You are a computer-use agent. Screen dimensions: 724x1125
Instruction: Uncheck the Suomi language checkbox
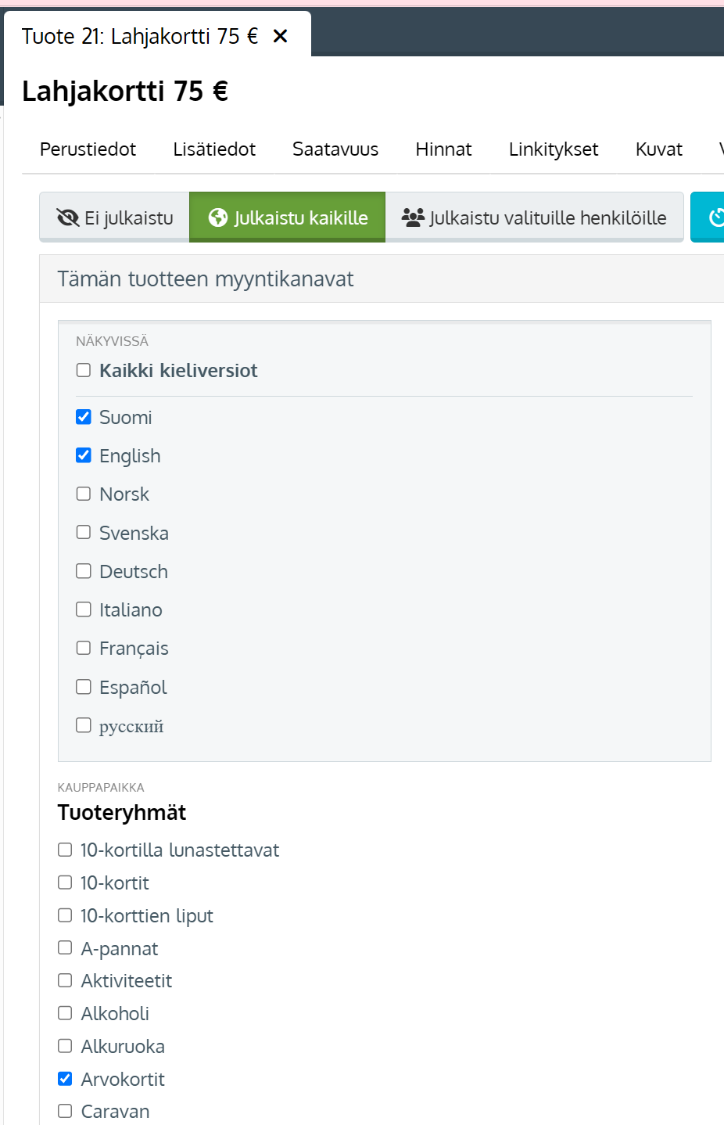point(84,417)
